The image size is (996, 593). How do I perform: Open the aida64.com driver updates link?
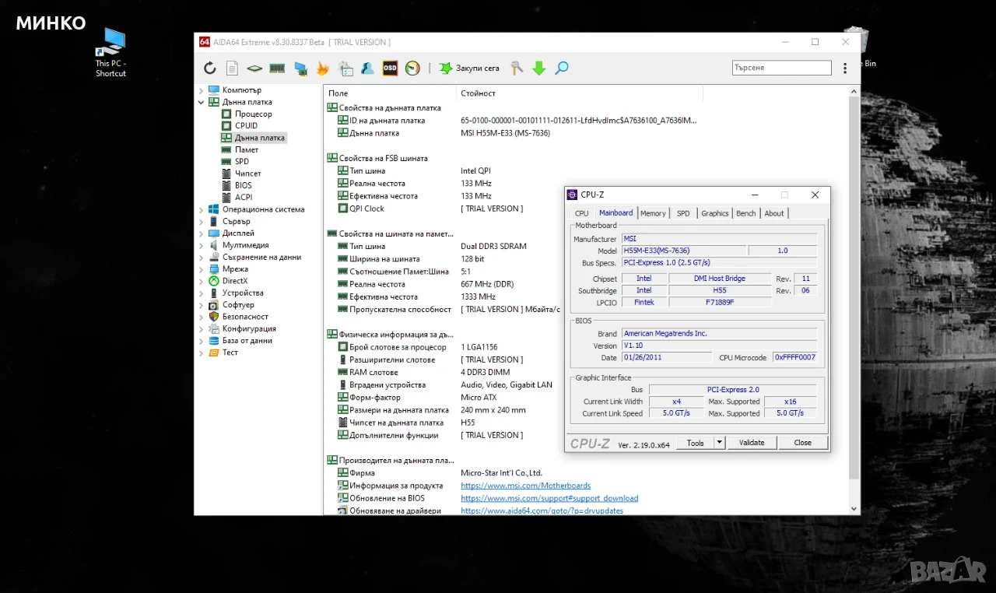pos(542,511)
